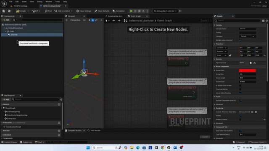Toggle Include Component in HLOD checkbox

coord(240,101)
